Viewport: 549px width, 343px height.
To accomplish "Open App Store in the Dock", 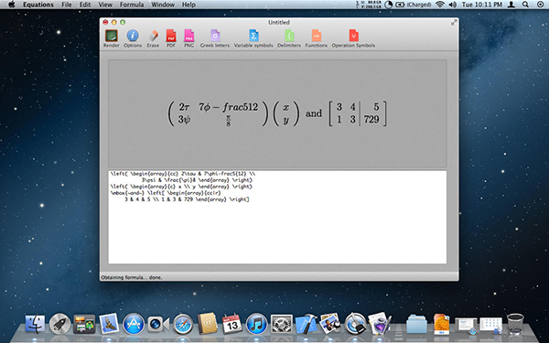I will 134,324.
